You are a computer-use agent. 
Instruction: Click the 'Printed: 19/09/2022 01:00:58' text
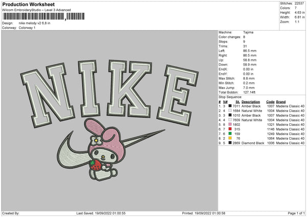coord(204,213)
